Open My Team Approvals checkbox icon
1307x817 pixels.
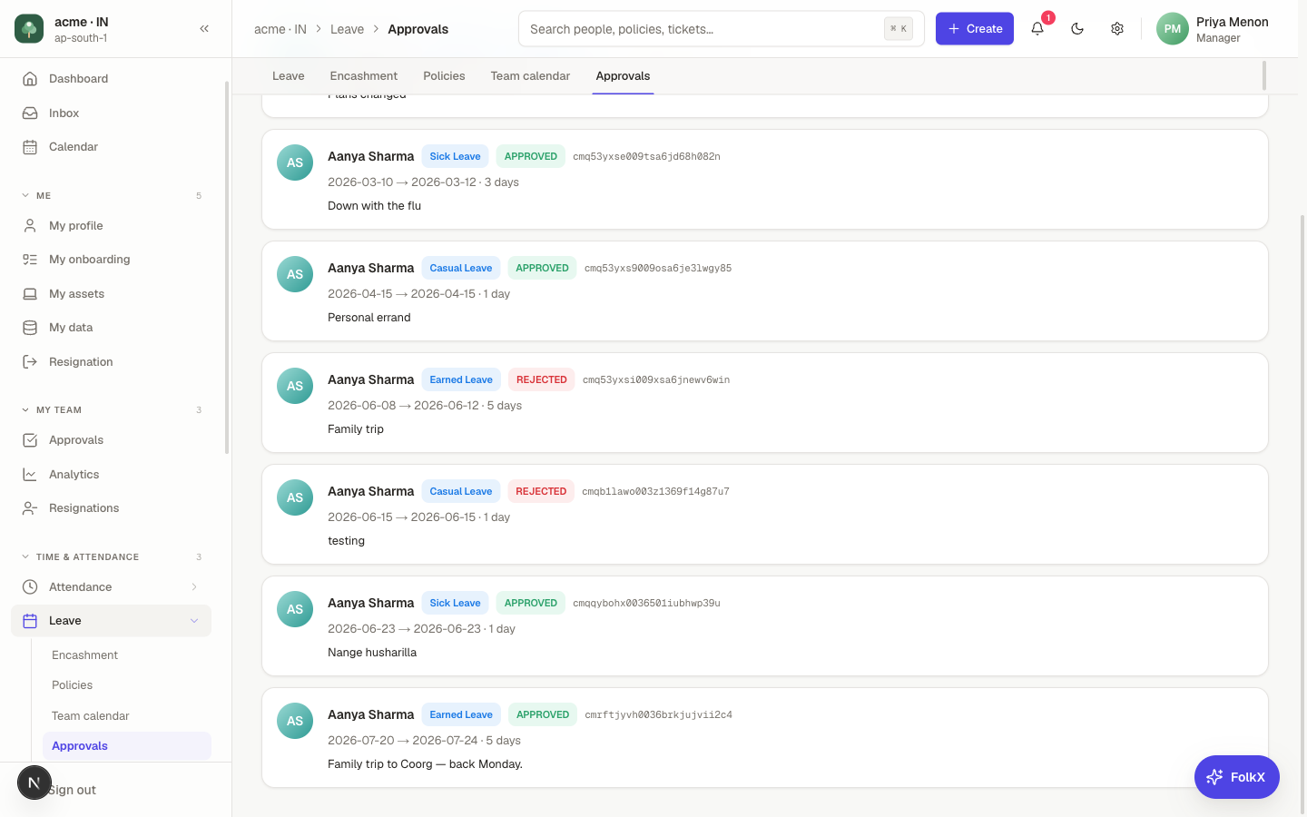[x=30, y=440]
